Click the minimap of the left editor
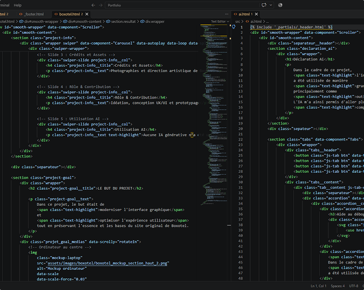The image size is (364, 290). pos(214,115)
